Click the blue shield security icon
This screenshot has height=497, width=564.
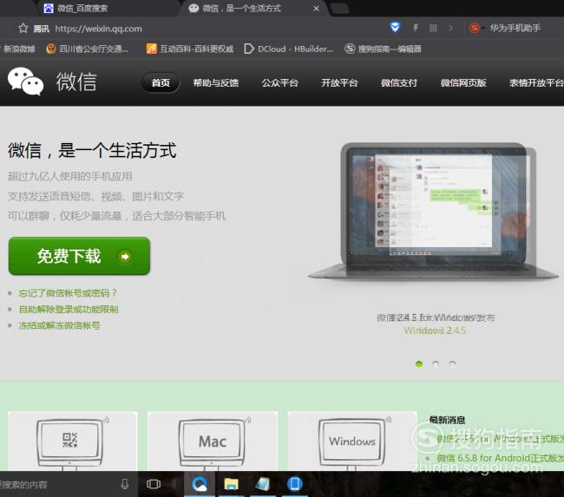click(395, 27)
